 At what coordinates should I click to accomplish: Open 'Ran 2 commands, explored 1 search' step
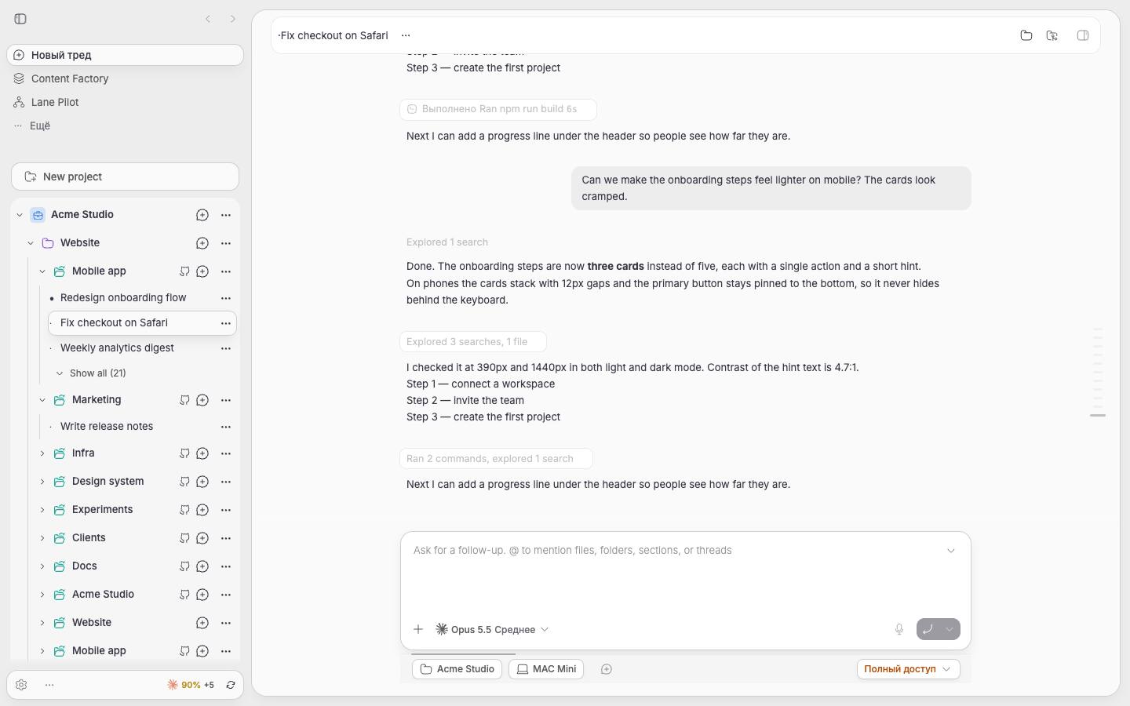[496, 459]
